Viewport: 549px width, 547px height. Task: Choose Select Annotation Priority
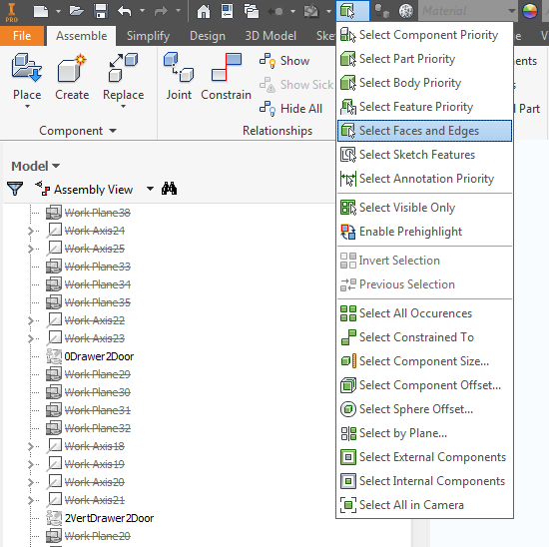point(424,179)
